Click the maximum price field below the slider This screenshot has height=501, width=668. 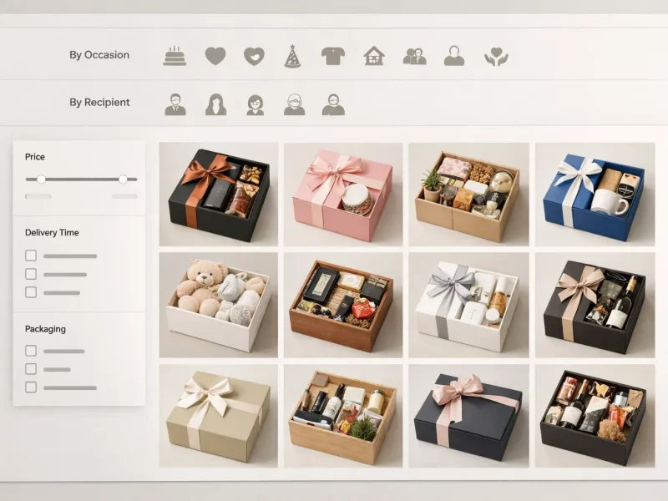[124, 196]
